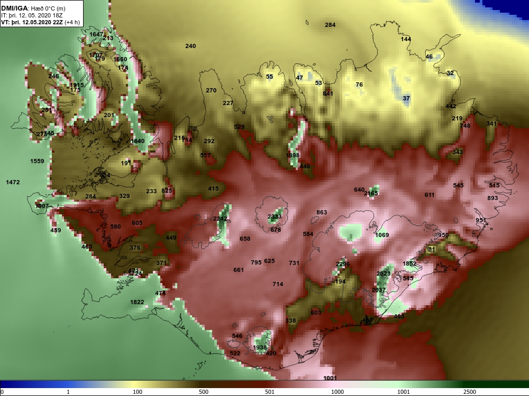Click the map value 2242

tap(220, 219)
